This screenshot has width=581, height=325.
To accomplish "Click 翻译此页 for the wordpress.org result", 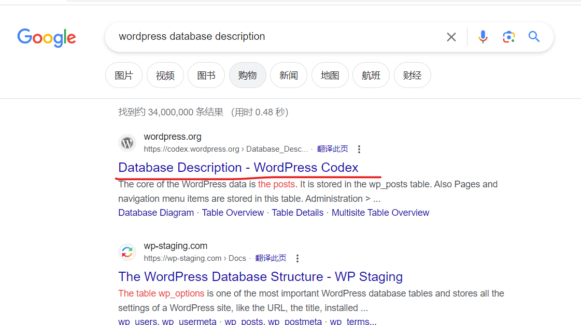I will point(333,149).
